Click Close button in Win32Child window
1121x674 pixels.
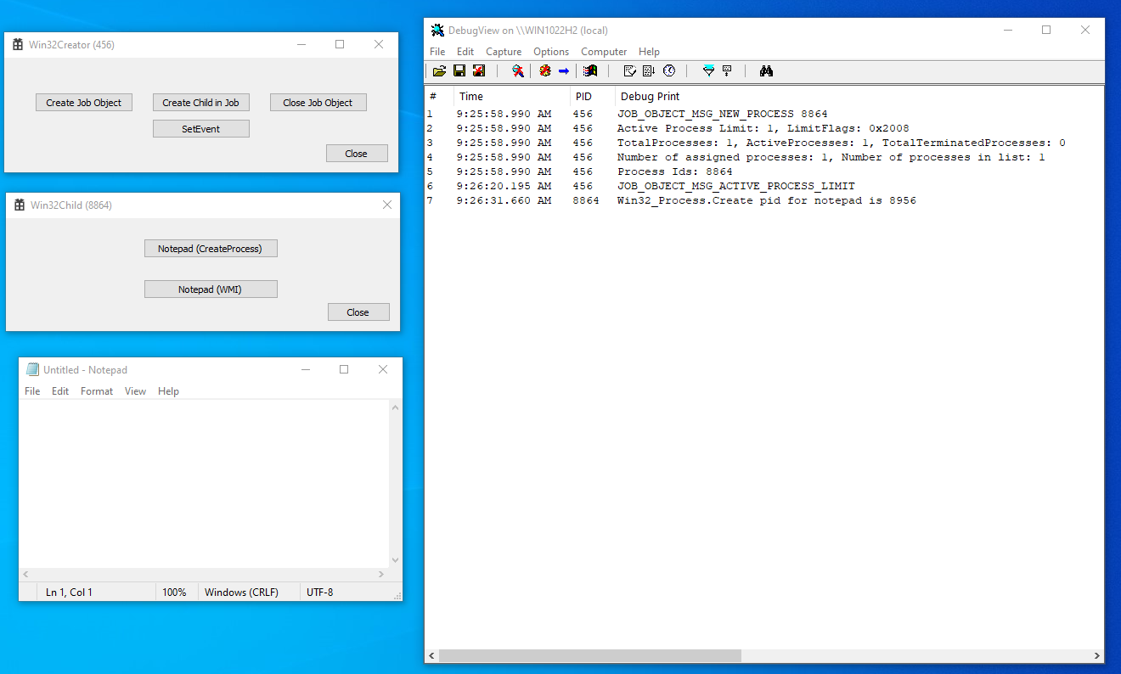(x=358, y=312)
